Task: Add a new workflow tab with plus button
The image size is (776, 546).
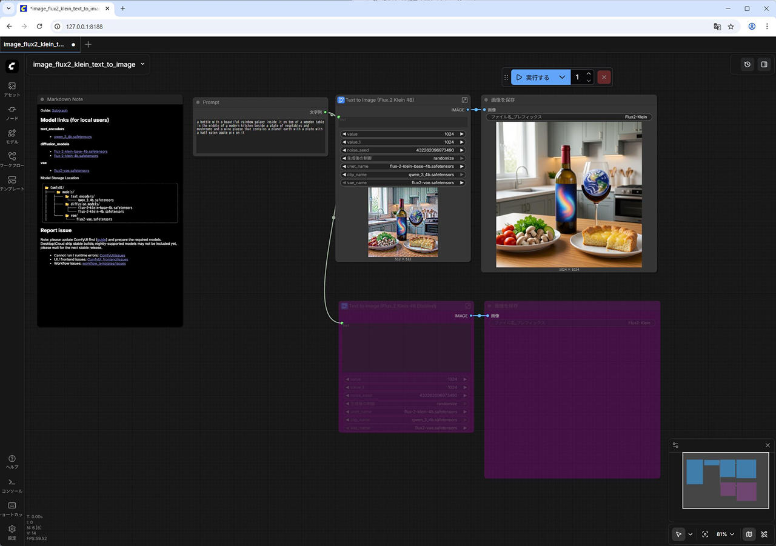Action: click(x=89, y=44)
